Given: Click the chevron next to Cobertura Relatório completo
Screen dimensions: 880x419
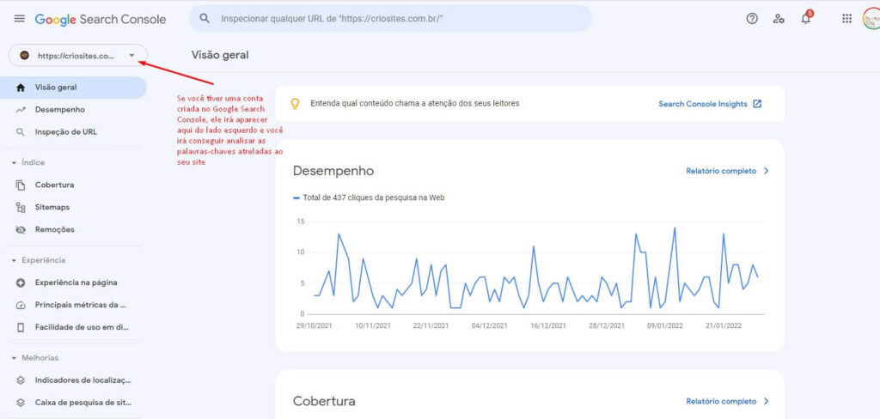Looking at the screenshot, I should coord(766,402).
